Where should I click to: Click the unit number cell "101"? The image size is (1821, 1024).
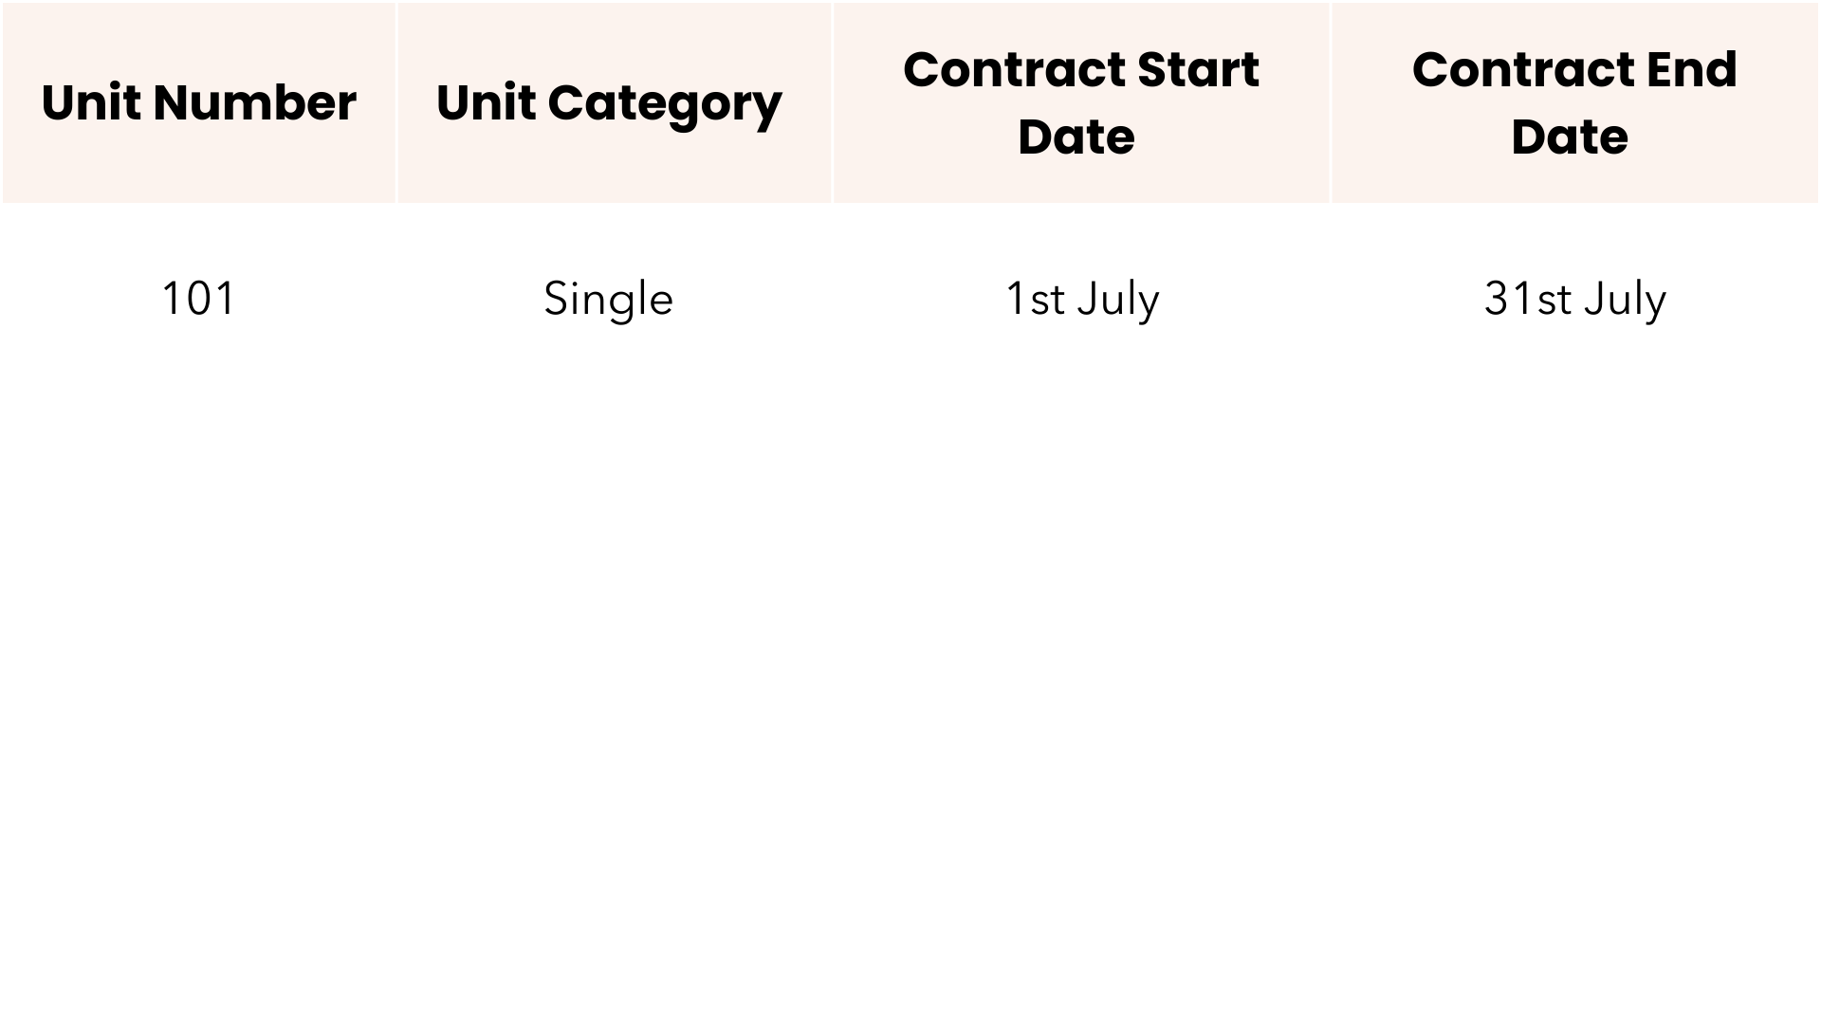click(x=198, y=299)
